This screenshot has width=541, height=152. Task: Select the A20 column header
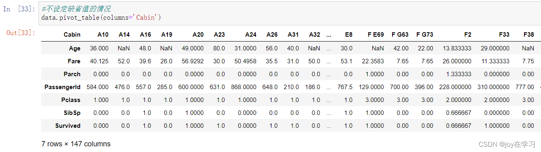pos(198,35)
